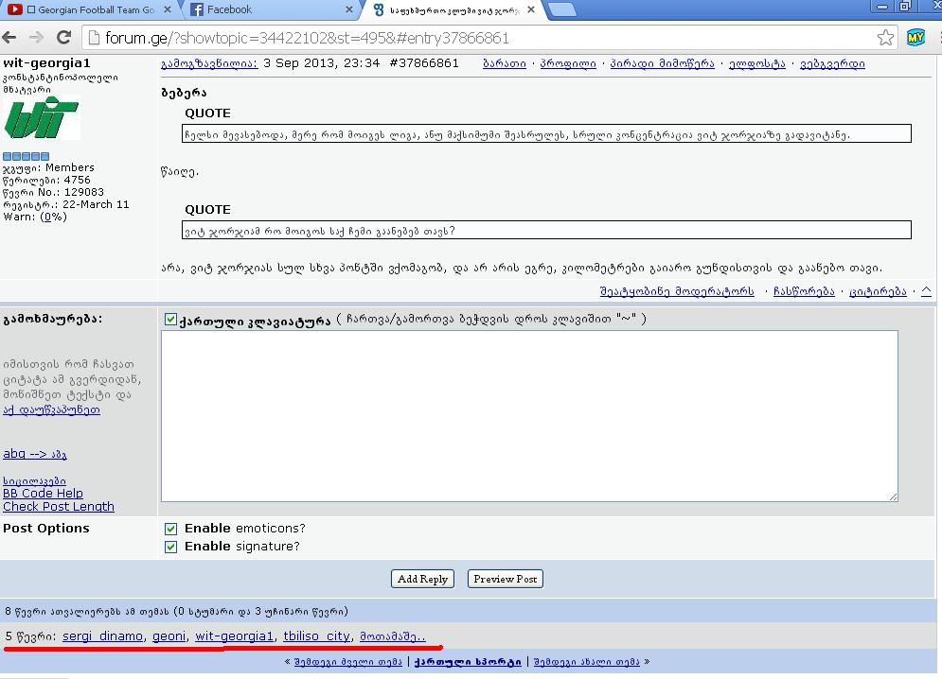Close the Georgian Football Team tab
942x679 pixels.
point(168,9)
